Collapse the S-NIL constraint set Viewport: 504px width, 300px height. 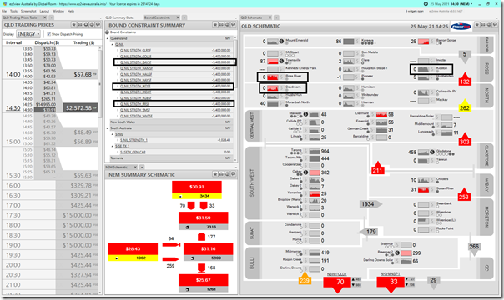coord(113,134)
